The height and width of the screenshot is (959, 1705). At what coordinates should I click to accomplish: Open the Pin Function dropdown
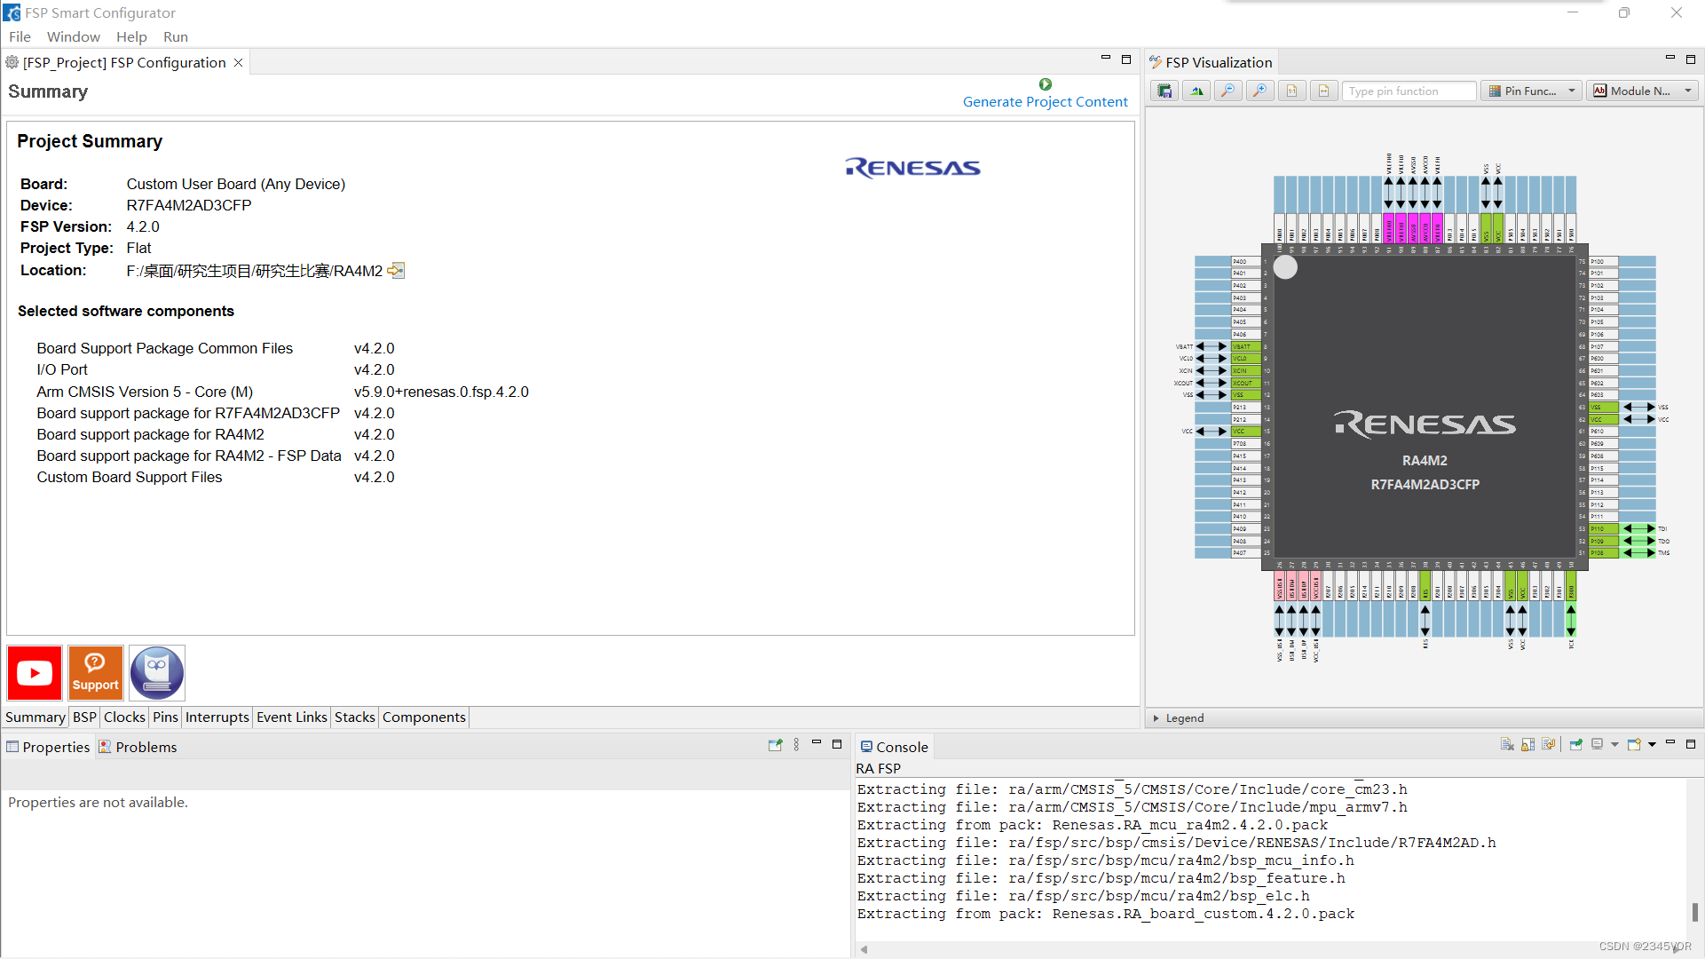tap(1531, 91)
